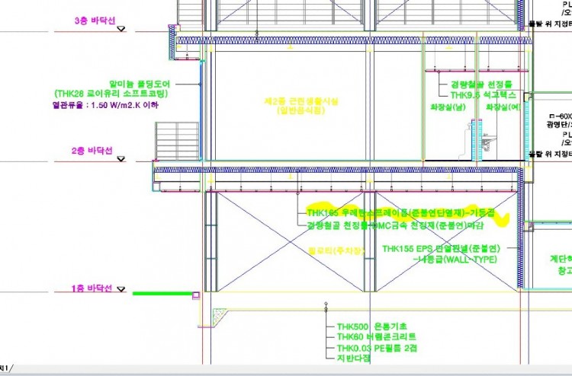
Task: Click the THK9.5 석고텍스 annotation
Action: (x=483, y=95)
